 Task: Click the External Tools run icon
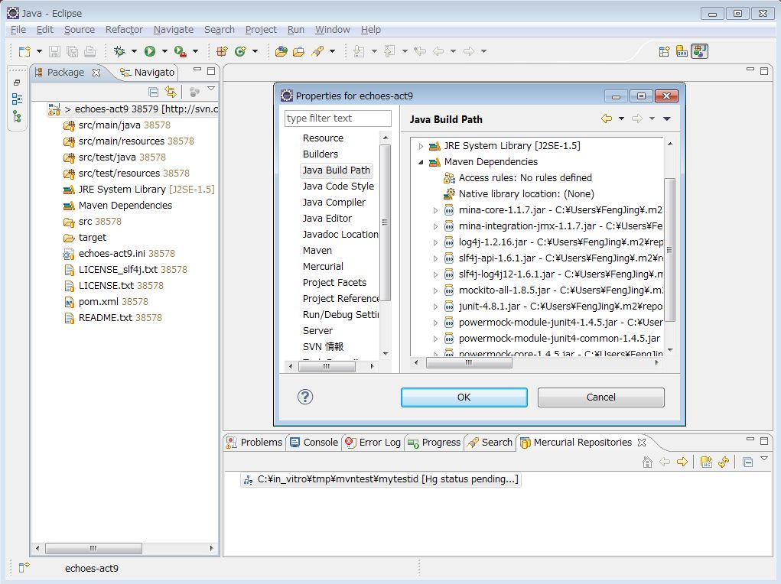coord(181,51)
